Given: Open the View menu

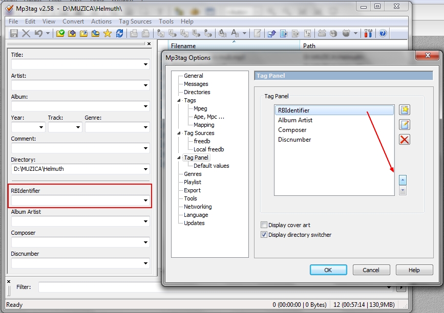Looking at the screenshot, I should 49,21.
